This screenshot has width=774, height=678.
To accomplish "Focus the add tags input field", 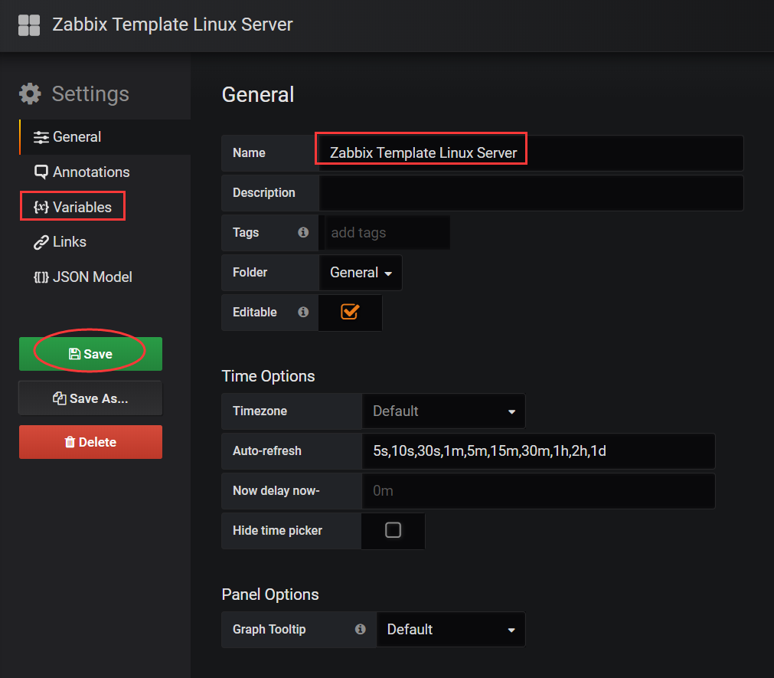I will [x=387, y=233].
